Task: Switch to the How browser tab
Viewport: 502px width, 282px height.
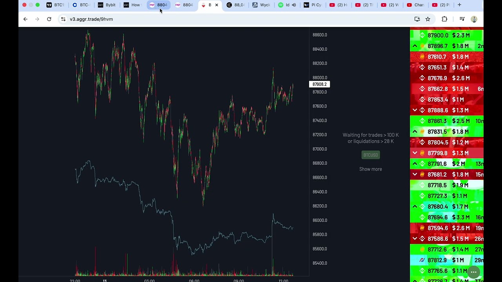Action: [x=132, y=5]
